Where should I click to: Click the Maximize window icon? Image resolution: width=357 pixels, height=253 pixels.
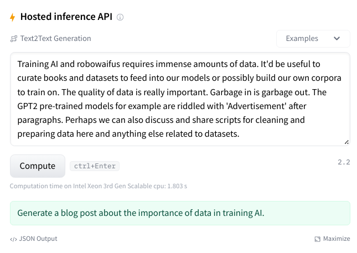click(317, 239)
